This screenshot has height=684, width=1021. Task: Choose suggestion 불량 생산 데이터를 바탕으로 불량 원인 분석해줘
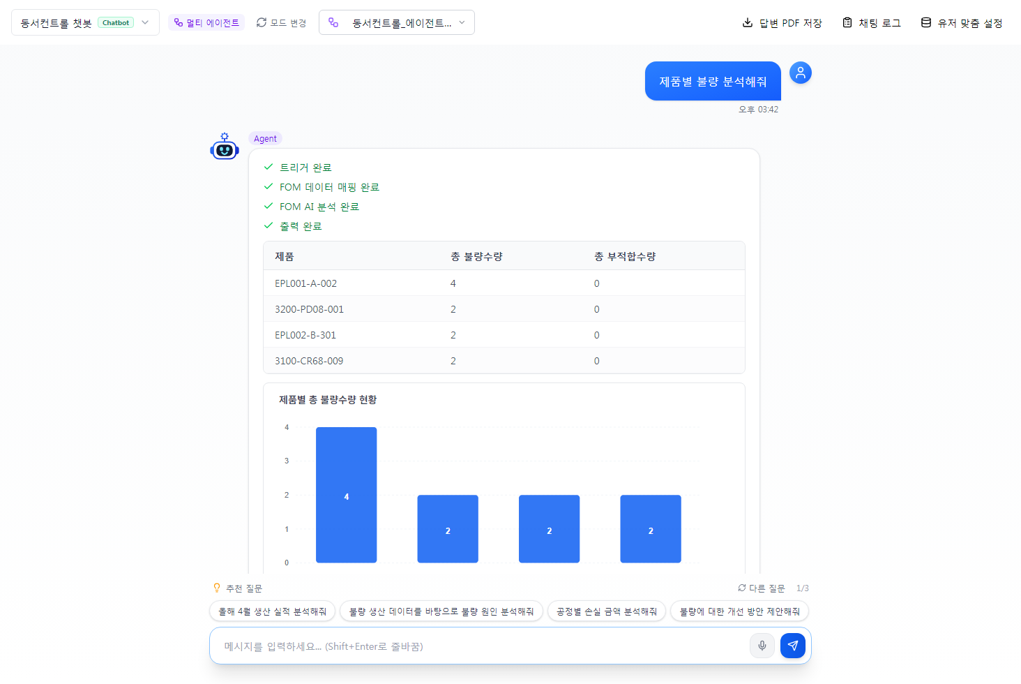441,611
